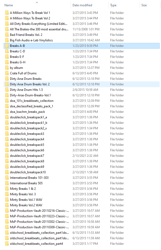Select the folder icon next to by album
This screenshot has height=250, width=161.
coord(7,68)
